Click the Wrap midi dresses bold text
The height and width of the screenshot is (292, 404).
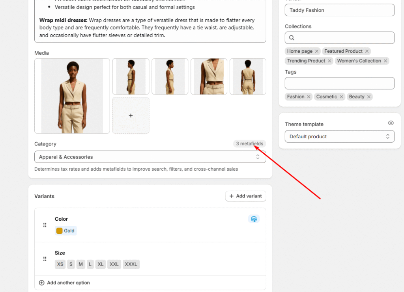(64, 20)
